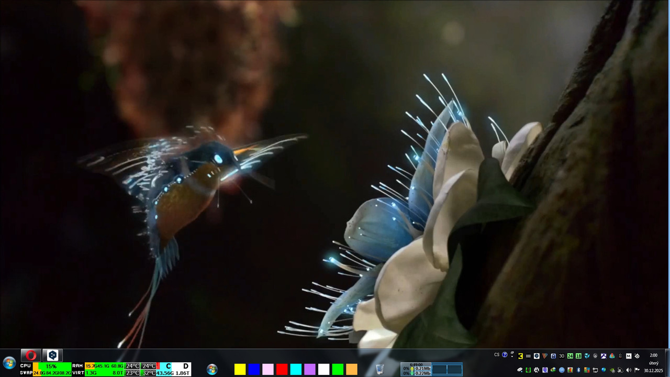Click the Internet Download Manager globe tray icon
Viewport: 670px width, 377px height.
pos(553,370)
